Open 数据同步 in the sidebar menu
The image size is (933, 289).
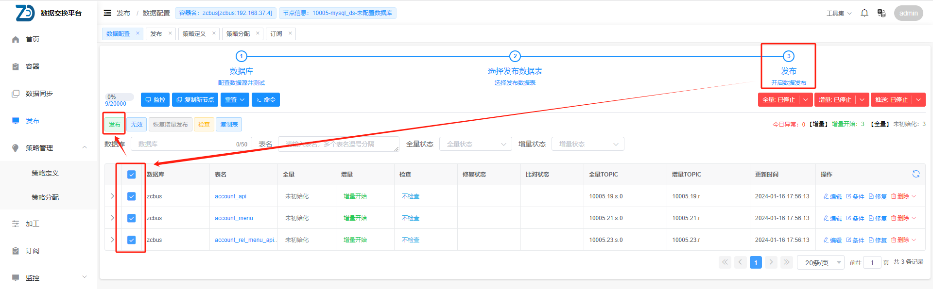pyautogui.click(x=39, y=94)
